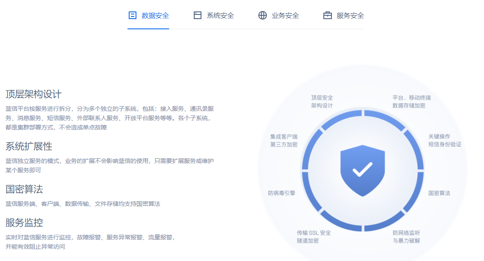
Task: Click the blue shield checkmark icon
Action: 362,171
